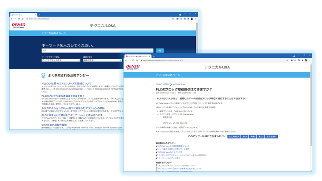Go back in the back browser window

(12, 19)
